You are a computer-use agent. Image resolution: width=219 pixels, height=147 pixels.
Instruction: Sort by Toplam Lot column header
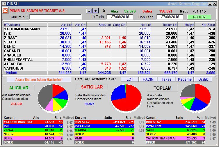click(x=164, y=25)
